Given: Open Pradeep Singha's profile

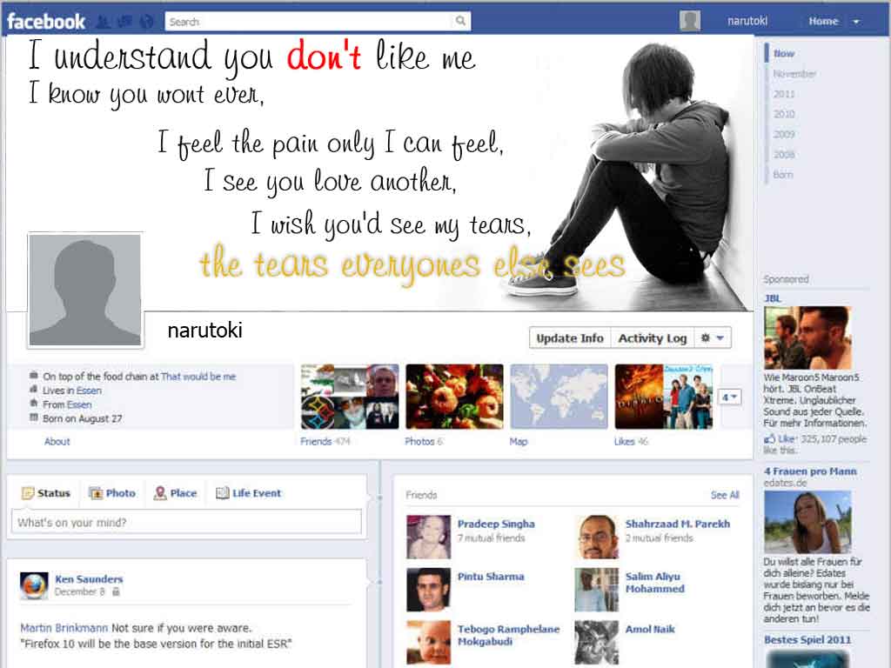Looking at the screenshot, I should (x=496, y=524).
